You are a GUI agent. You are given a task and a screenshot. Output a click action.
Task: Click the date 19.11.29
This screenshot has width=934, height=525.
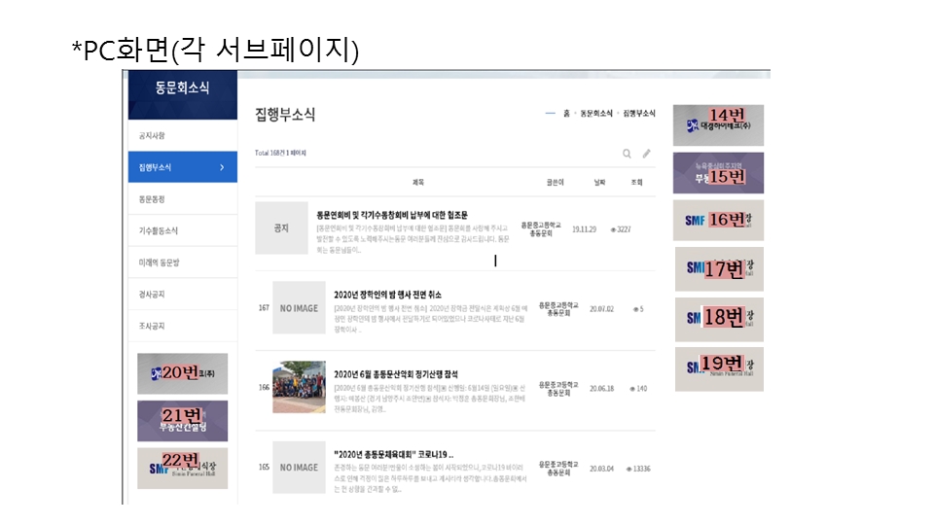[x=585, y=229]
